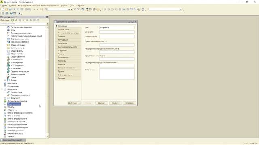Select Функциональные опции in the tree
Screen dimensions: 259x145
pyautogui.click(x=21, y=33)
